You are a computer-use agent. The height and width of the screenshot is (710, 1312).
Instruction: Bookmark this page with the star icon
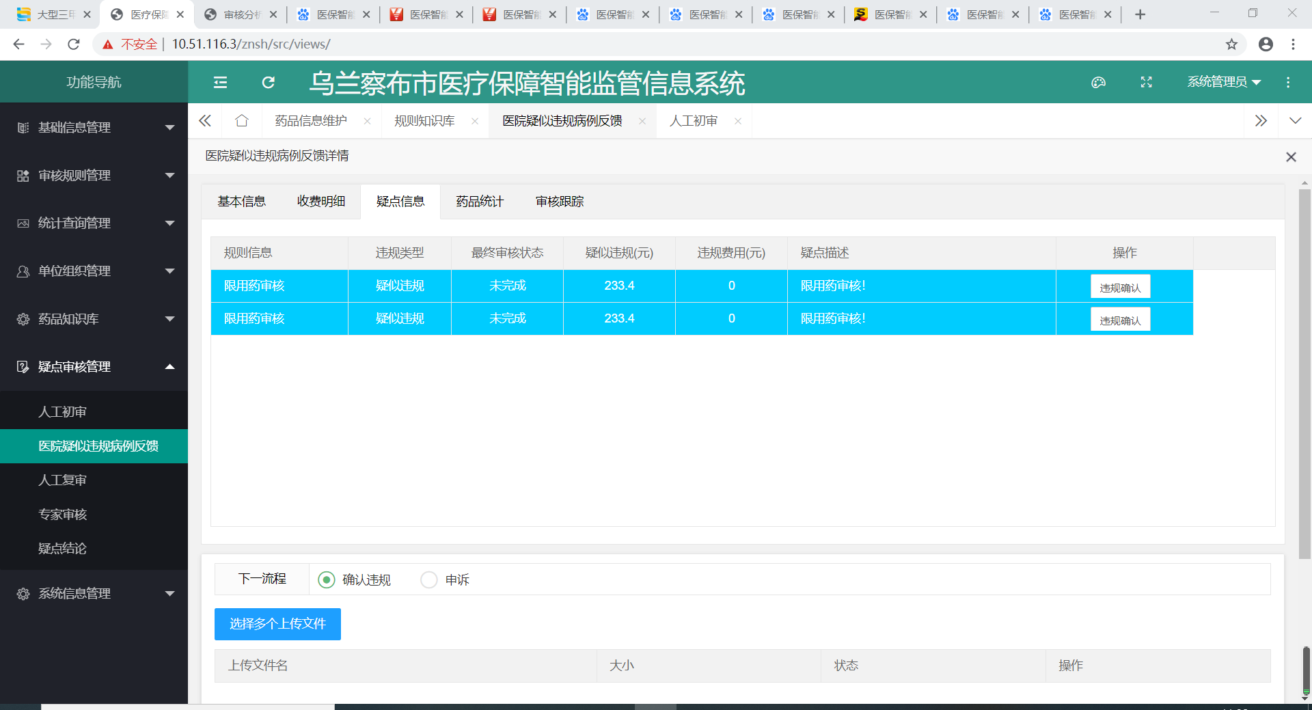coord(1231,44)
